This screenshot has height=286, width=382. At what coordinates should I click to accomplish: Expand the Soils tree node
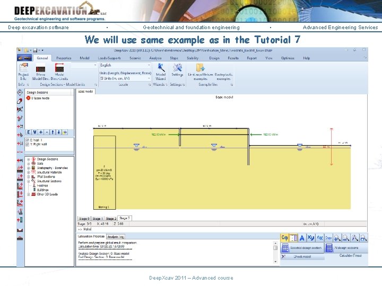pos(28,164)
